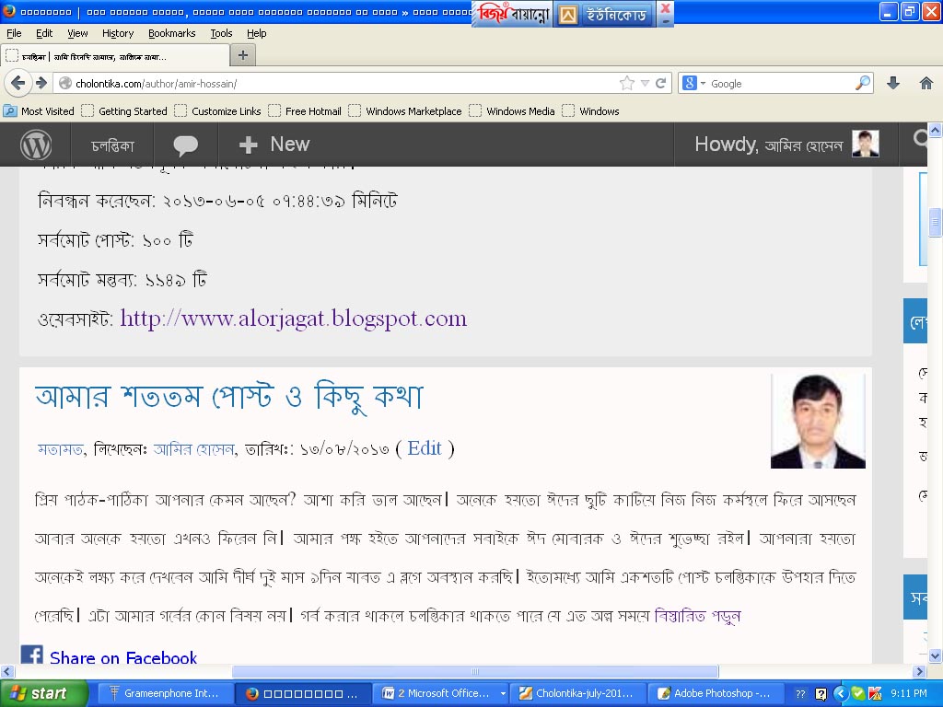Screen dimensions: 943x707
Task: Click the browser back arrow button
Action: click(x=17, y=83)
